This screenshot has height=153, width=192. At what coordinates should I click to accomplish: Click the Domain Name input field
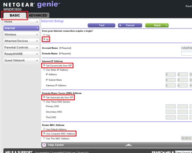point(187,54)
